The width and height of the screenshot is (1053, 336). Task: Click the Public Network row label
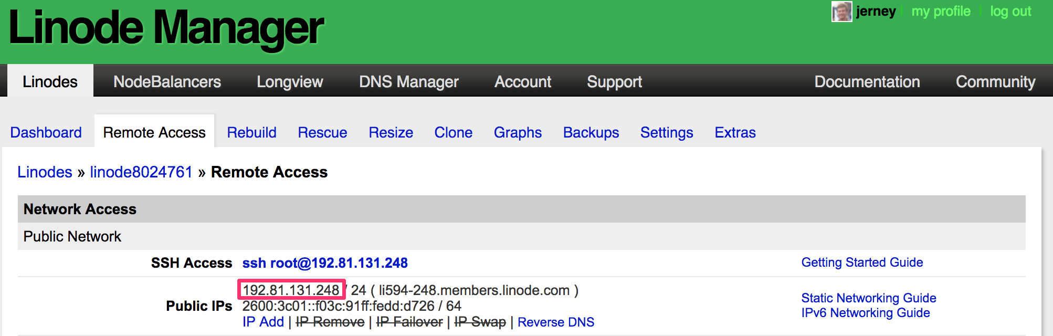point(72,236)
